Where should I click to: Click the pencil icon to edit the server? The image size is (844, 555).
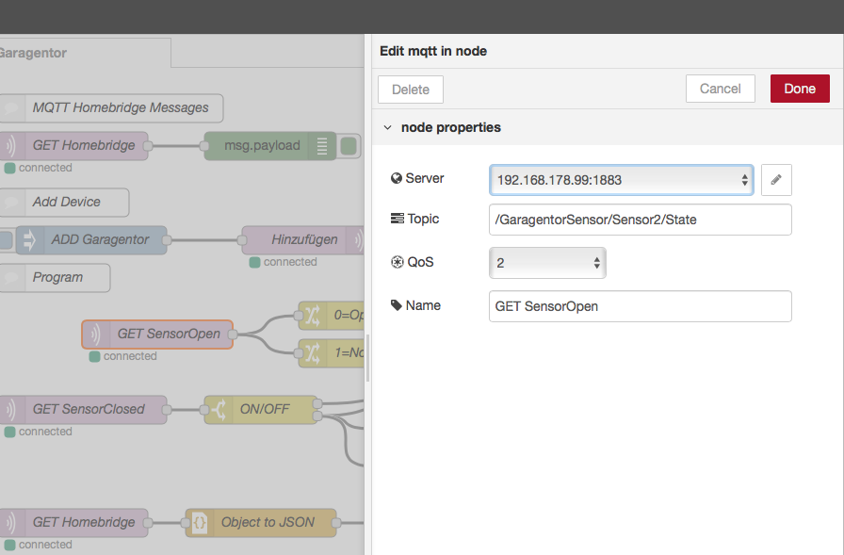(x=776, y=179)
